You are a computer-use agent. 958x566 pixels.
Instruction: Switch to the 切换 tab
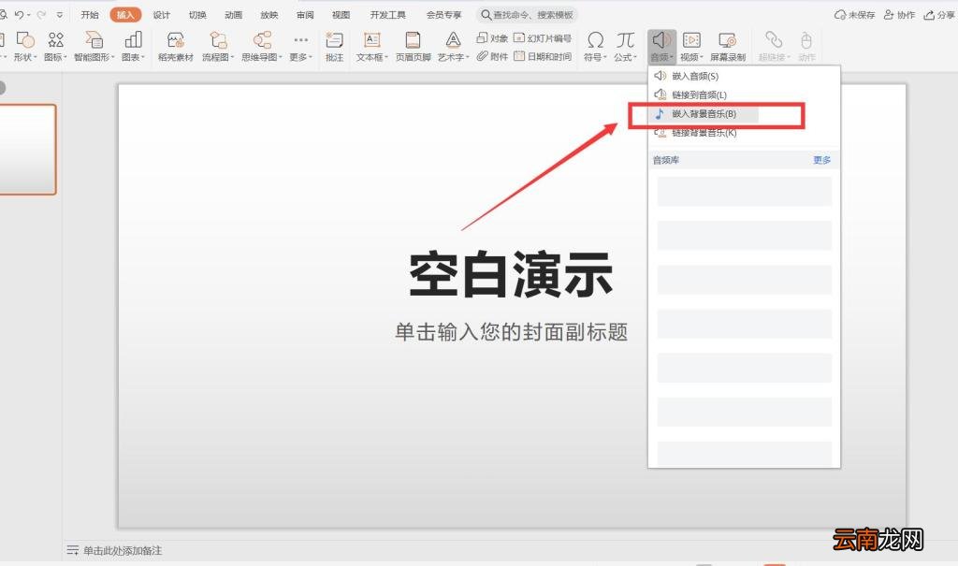pos(197,15)
